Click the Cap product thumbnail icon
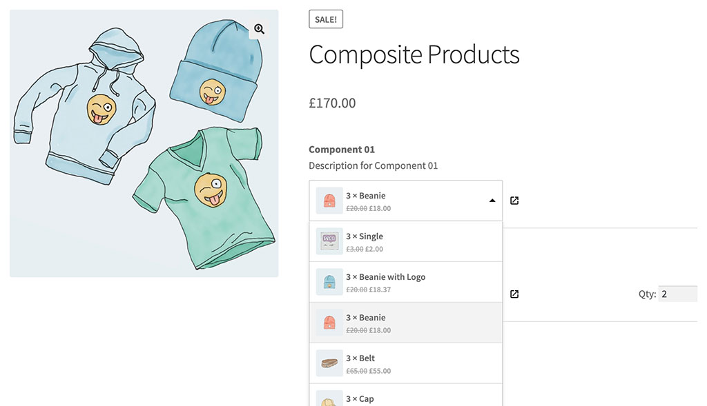Image resolution: width=707 pixels, height=406 pixels. 329,398
